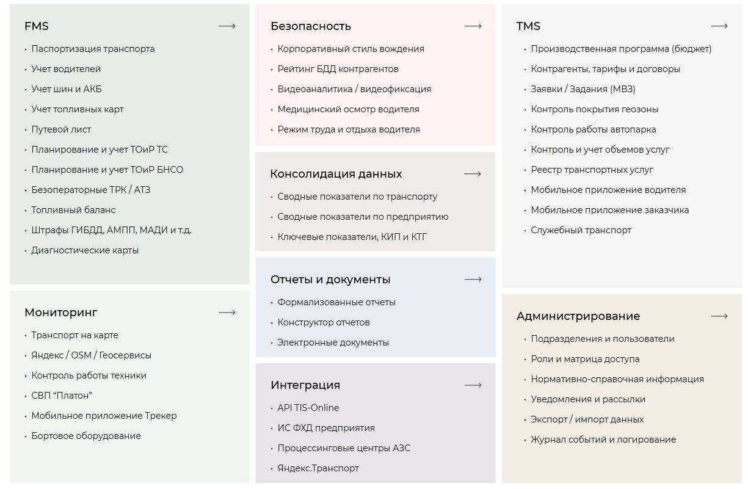The height and width of the screenshot is (489, 748).
Task: Click API TIS-Online integration item
Action: click(x=308, y=408)
